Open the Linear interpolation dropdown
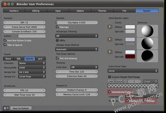 coord(150,81)
